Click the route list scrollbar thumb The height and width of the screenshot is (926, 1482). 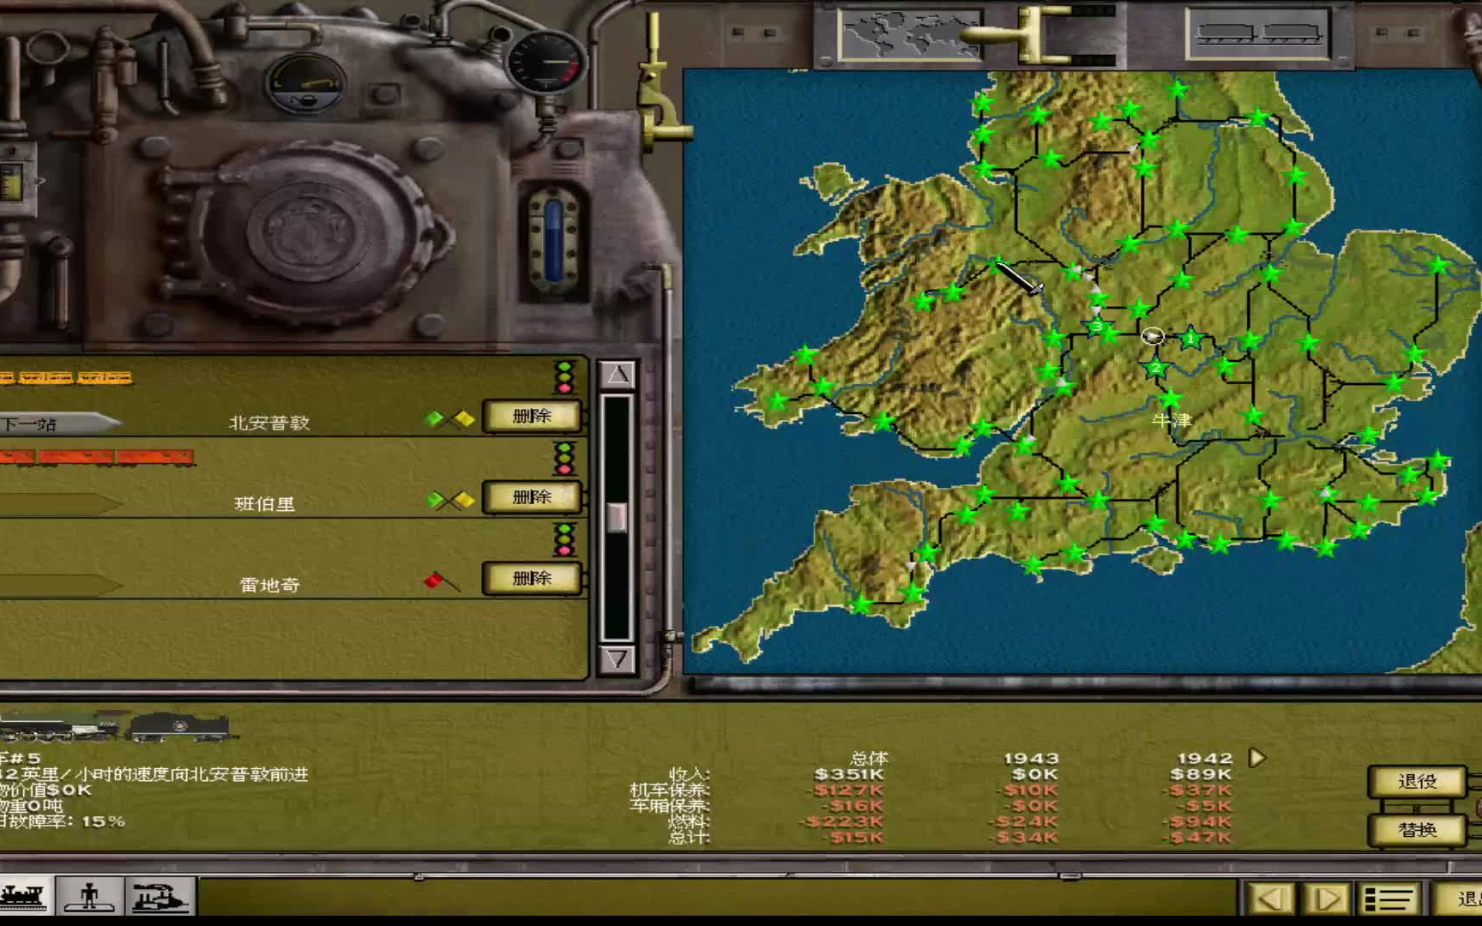(617, 517)
